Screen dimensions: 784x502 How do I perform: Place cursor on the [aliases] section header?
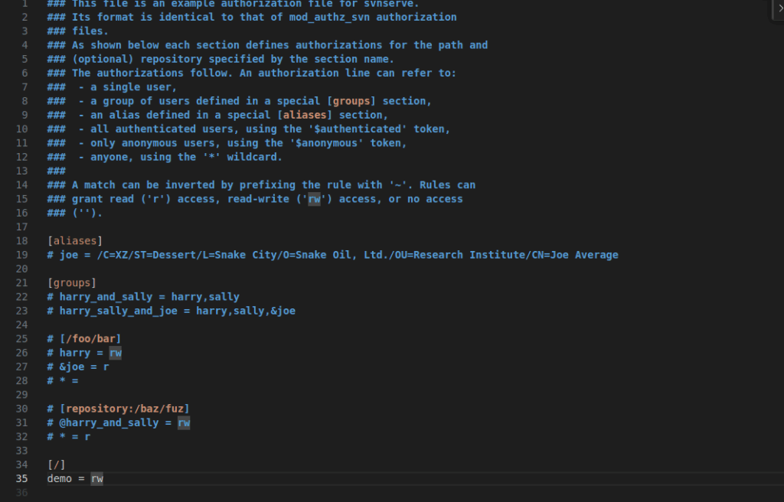pyautogui.click(x=73, y=240)
